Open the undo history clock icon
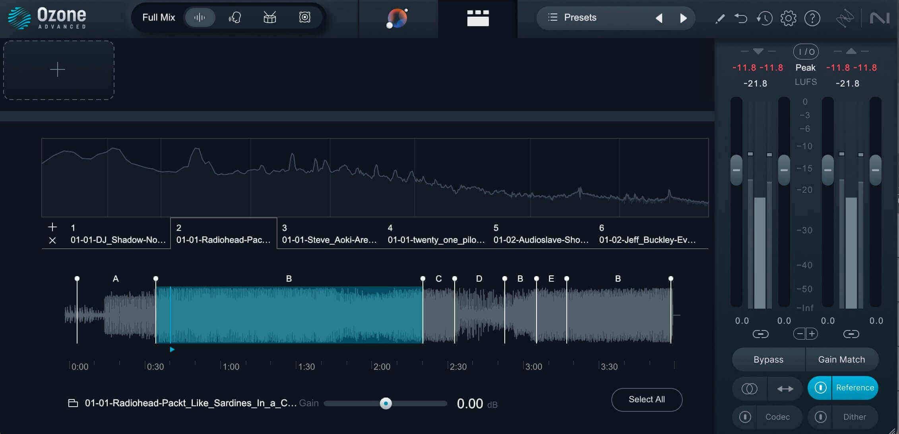Viewport: 899px width, 434px height. (x=764, y=18)
